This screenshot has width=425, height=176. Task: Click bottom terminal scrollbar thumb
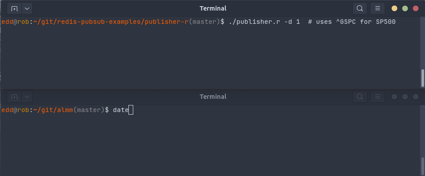coord(422,166)
